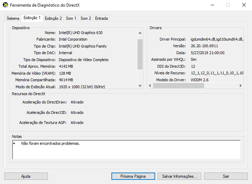Click the Próxima Página button
This screenshot has width=252, height=184.
point(133,176)
